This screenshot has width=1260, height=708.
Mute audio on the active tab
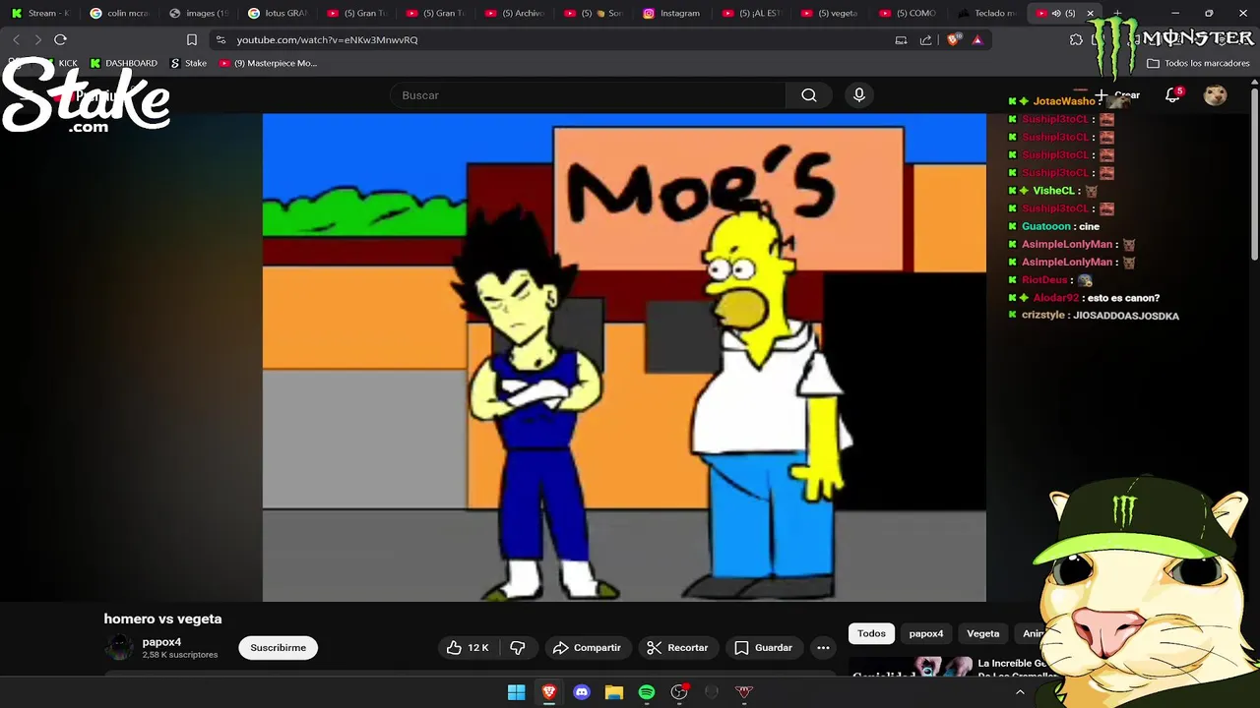[1056, 13]
